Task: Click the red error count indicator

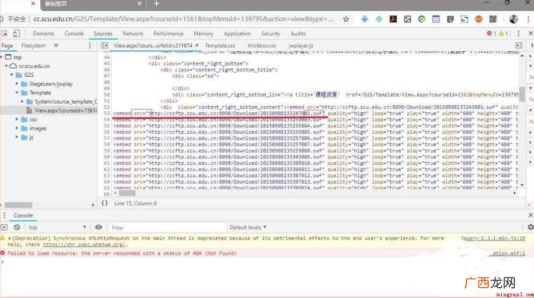Action: [x=491, y=33]
